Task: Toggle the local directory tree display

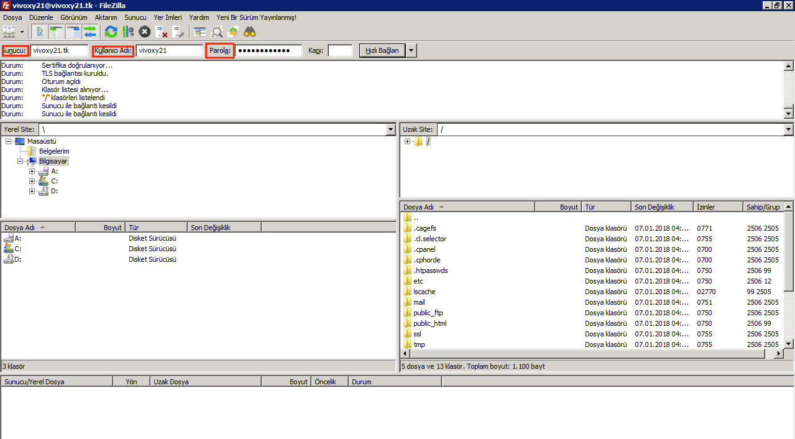Action: (x=57, y=31)
